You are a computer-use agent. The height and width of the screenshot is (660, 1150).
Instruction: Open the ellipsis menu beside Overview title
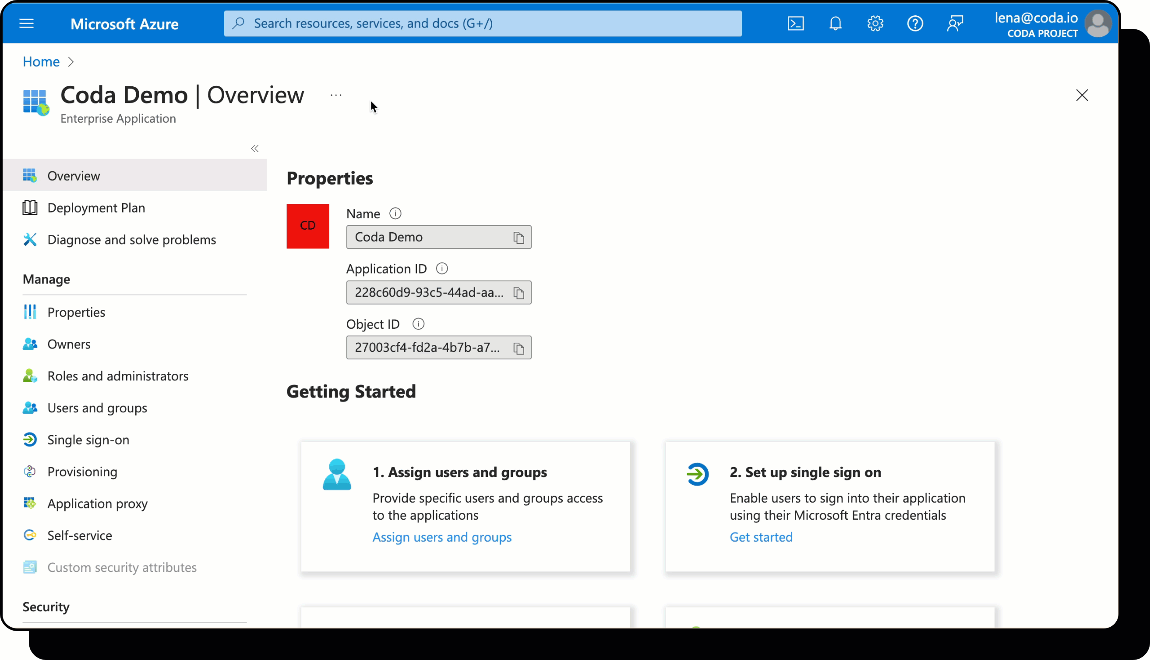335,94
